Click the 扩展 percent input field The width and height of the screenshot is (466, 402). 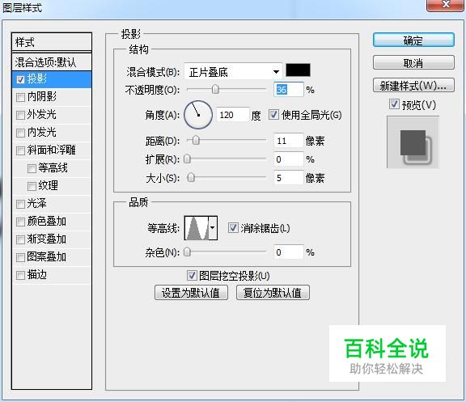[x=289, y=159]
